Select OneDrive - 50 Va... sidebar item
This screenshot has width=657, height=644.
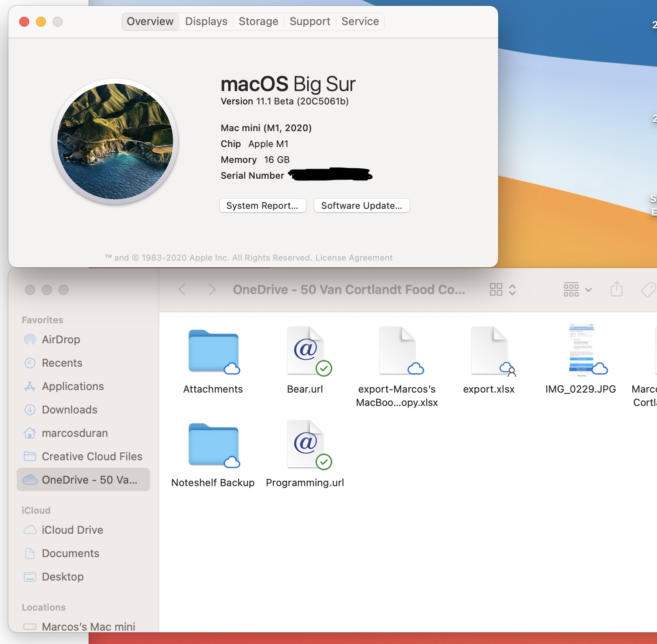83,479
